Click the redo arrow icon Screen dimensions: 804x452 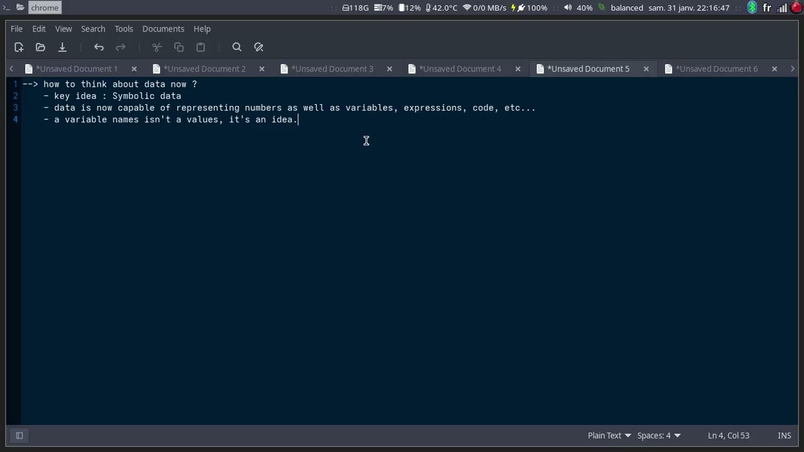point(121,47)
